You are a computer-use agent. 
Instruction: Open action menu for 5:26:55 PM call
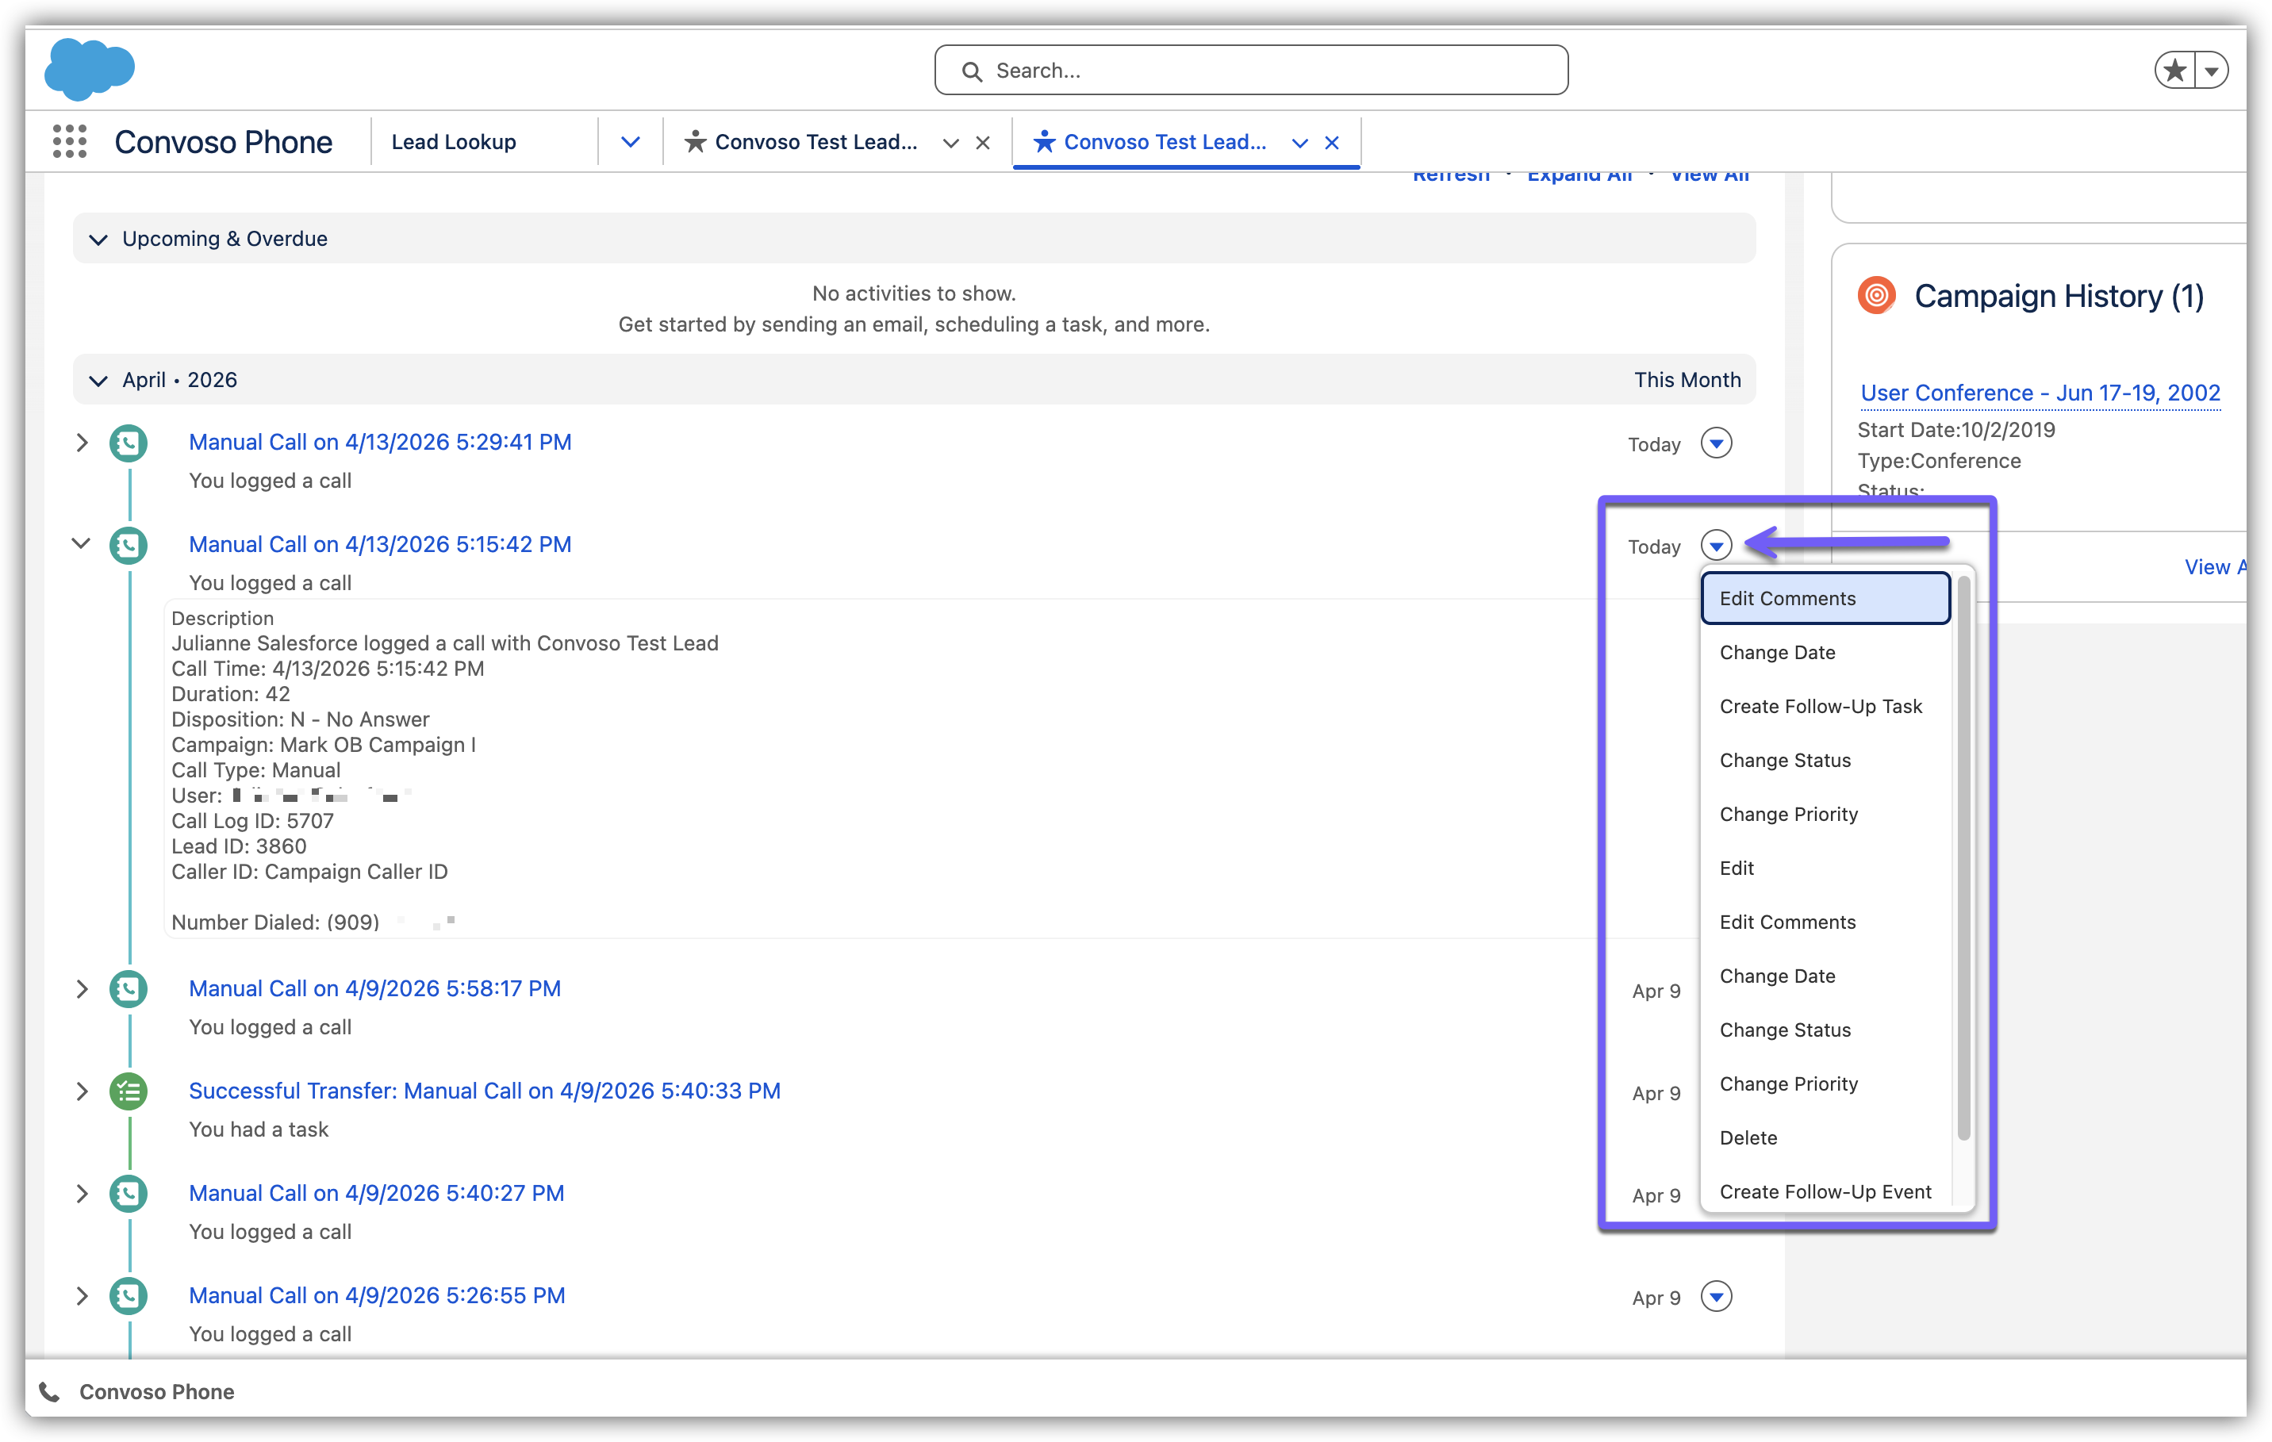1715,1297
